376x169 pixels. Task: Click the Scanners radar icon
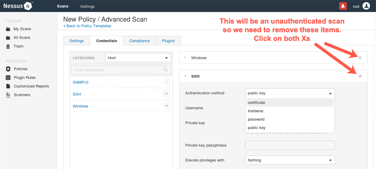point(8,95)
